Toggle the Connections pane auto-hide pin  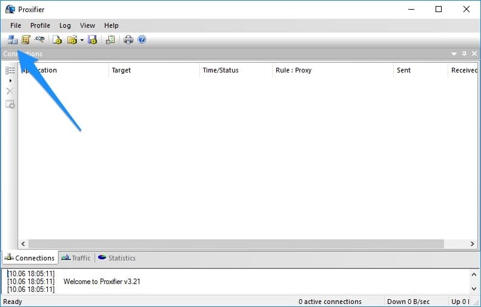464,54
